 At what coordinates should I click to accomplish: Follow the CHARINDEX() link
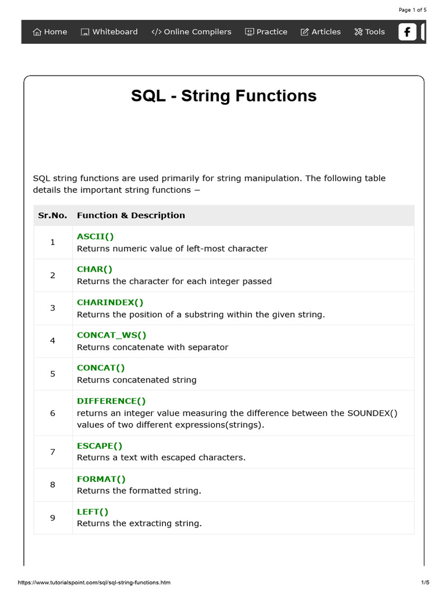coord(110,302)
